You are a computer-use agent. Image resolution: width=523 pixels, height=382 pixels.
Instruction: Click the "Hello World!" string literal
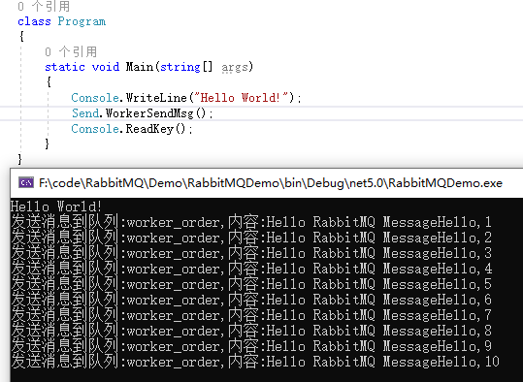click(241, 97)
